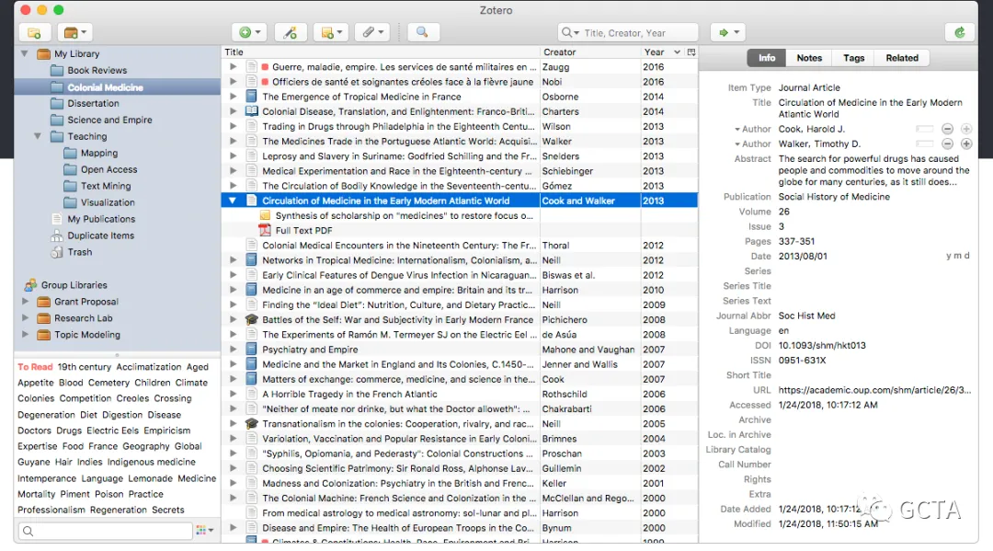Select A Horrible Tragedy in the French Atlantic
The height and width of the screenshot is (551, 993).
coord(349,394)
